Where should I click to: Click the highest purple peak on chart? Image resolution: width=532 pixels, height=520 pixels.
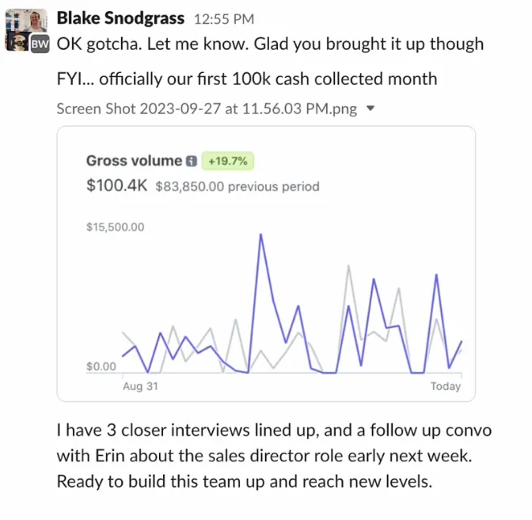tap(260, 235)
